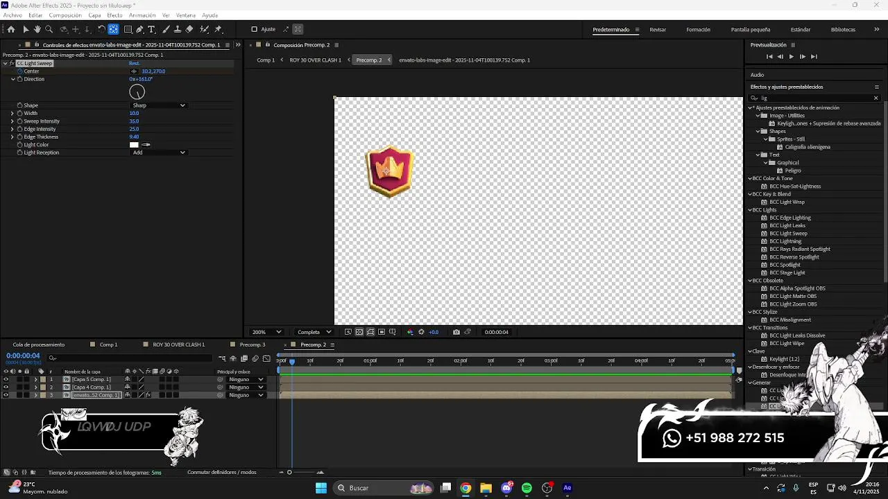Select the Selection arrow tool

(x=25, y=29)
